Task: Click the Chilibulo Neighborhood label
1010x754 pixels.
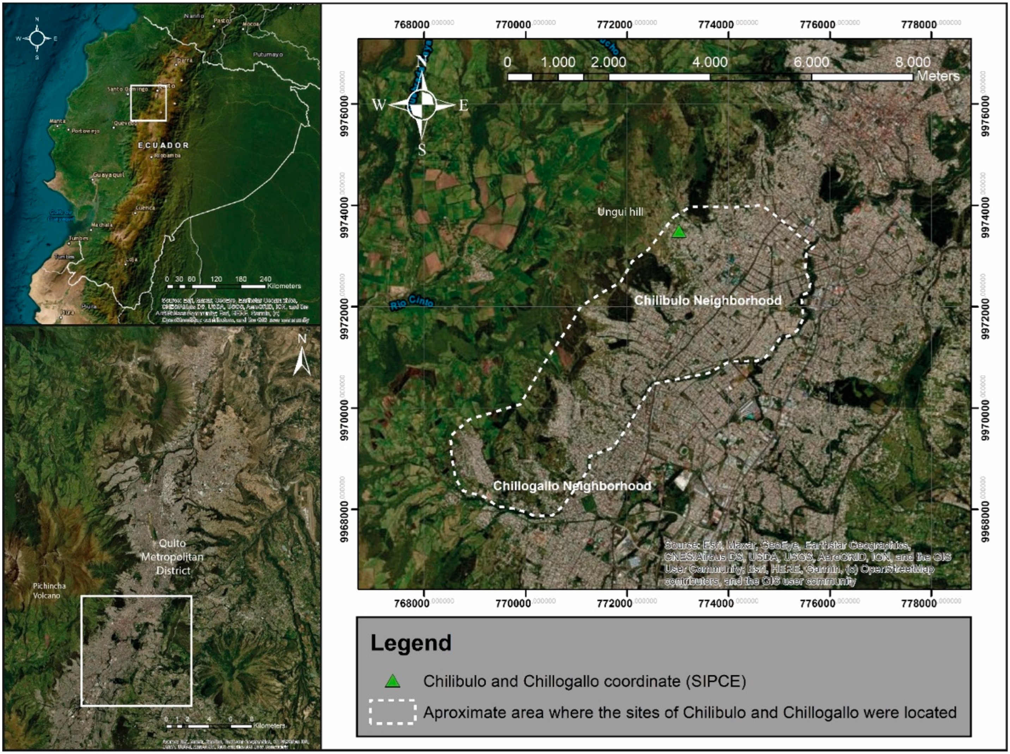Action: point(708,300)
